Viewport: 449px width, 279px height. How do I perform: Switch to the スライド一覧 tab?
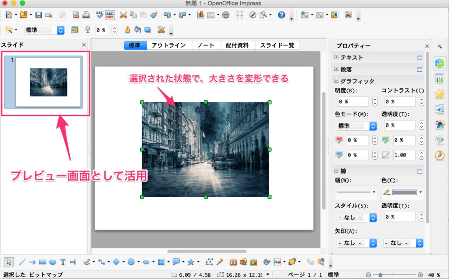277,45
